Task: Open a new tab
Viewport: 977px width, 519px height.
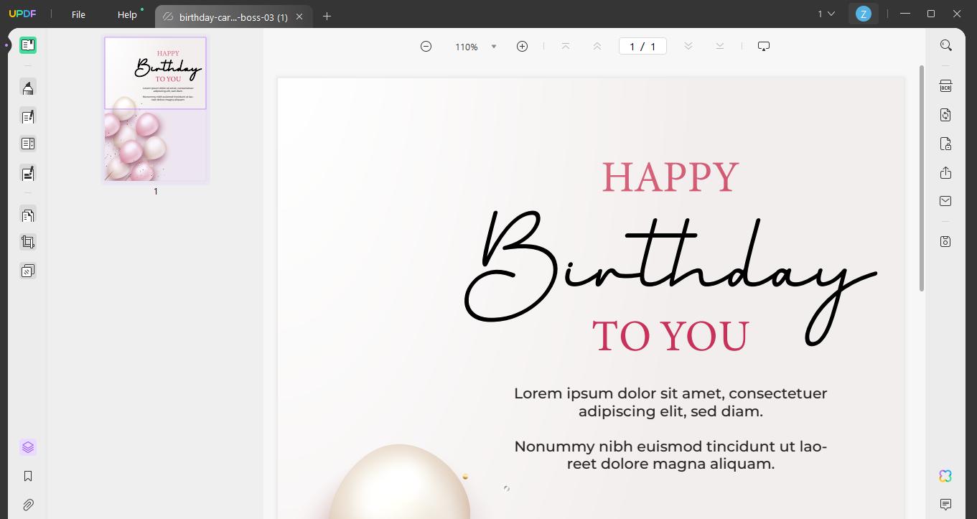Action: tap(327, 16)
